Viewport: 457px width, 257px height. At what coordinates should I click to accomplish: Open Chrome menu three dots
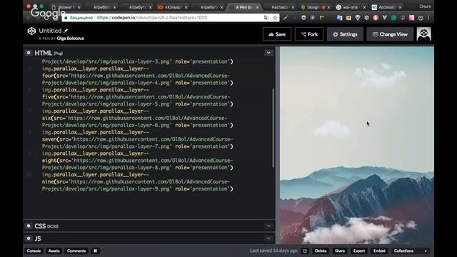coord(428,18)
